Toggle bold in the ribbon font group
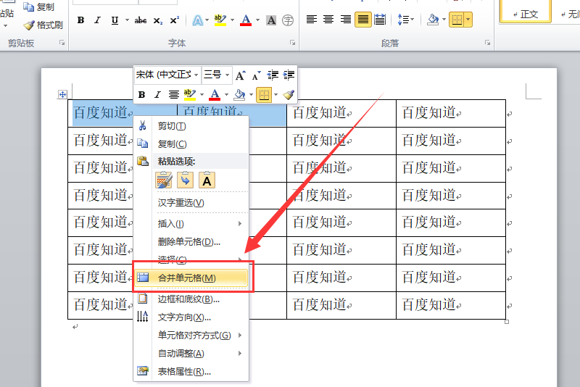The image size is (580, 387). point(80,20)
